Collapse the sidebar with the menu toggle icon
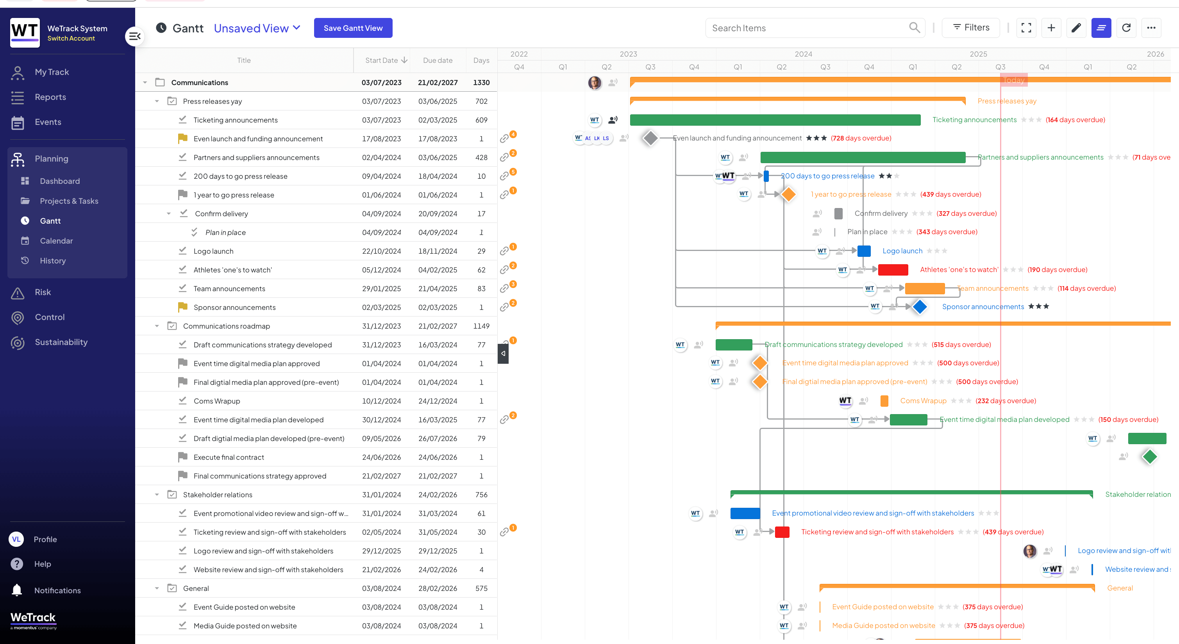Screen dimensions: 1179x644 pos(134,36)
